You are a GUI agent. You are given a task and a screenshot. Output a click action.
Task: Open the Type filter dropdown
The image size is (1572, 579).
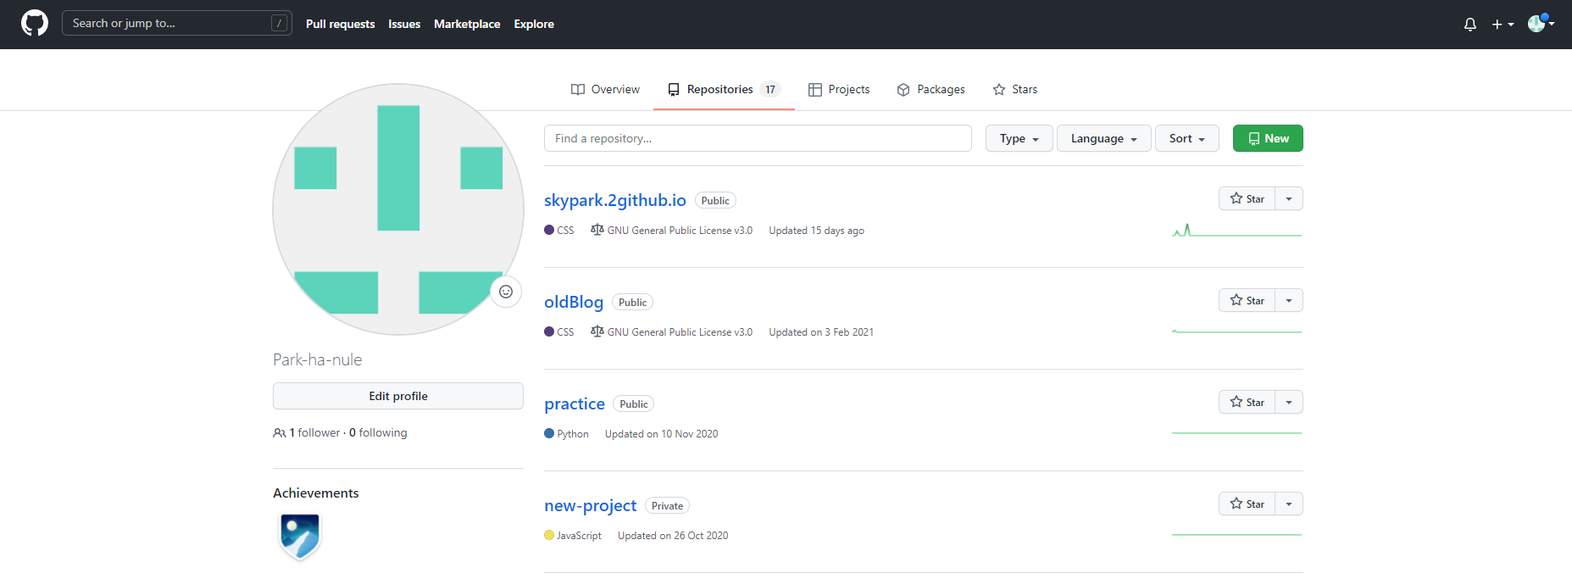(x=1019, y=138)
